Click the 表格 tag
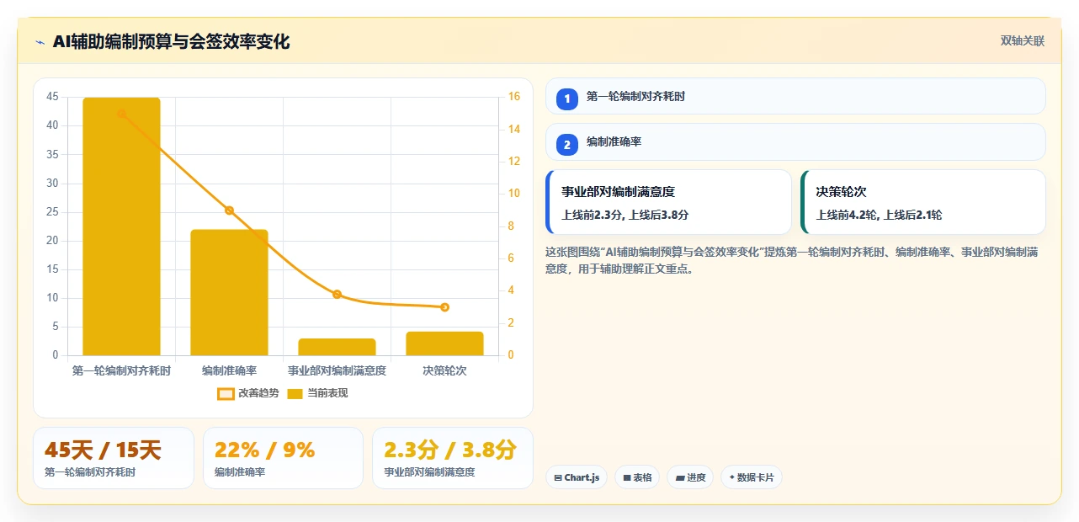1079x522 pixels. (x=637, y=477)
